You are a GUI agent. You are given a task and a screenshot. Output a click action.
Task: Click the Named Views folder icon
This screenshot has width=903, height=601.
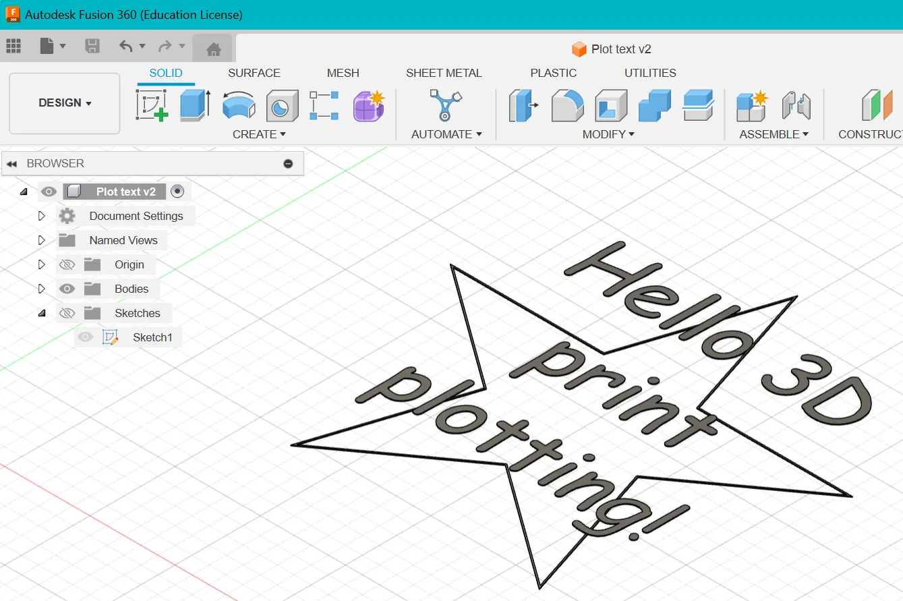click(67, 240)
